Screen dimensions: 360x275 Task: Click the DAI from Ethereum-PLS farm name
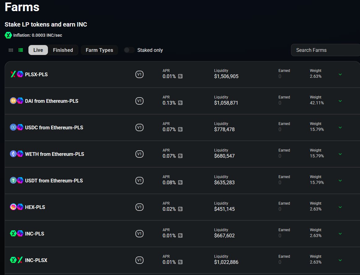(x=52, y=101)
